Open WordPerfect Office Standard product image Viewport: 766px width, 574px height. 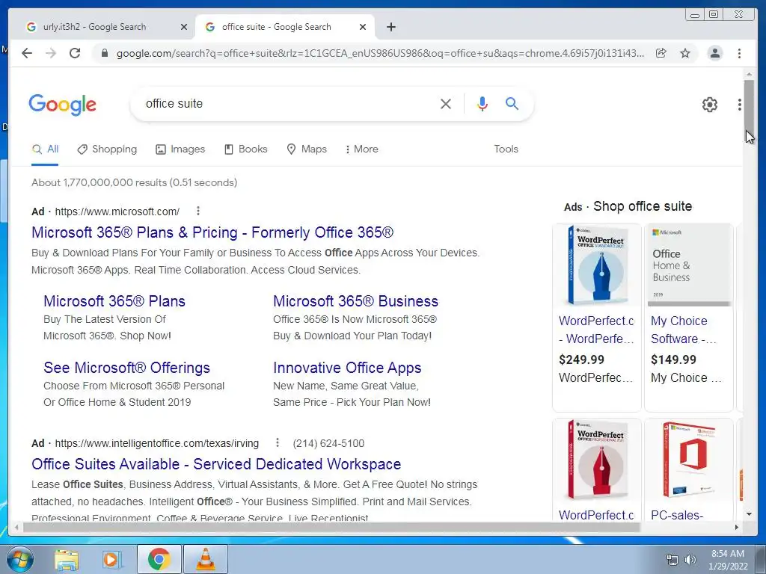(x=596, y=265)
